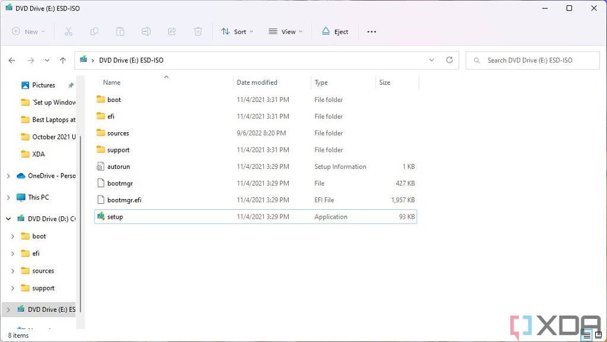Copy the selected file via the toolbar

coord(94,31)
